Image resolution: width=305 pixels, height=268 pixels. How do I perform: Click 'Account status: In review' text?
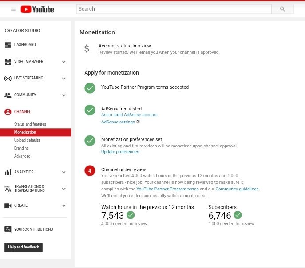click(x=124, y=46)
